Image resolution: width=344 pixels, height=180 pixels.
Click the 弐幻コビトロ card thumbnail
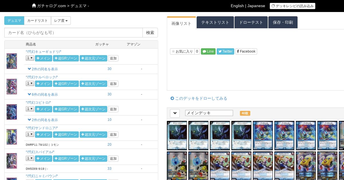coord(12,112)
